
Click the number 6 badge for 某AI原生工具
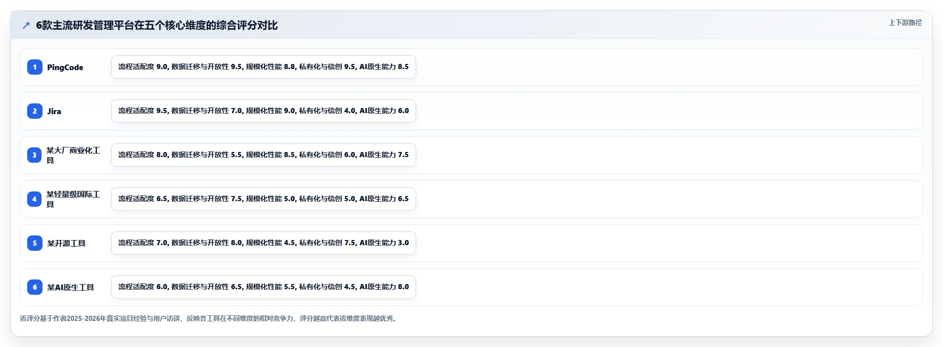point(35,287)
